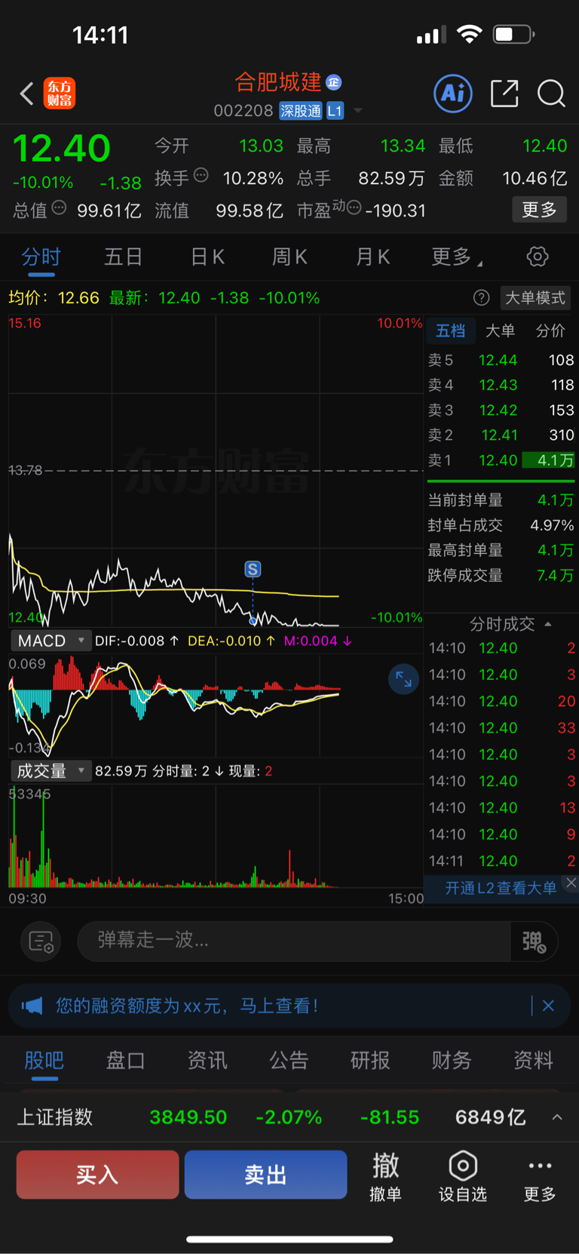
Task: Open the 研报 section tab
Action: pyautogui.click(x=370, y=1060)
